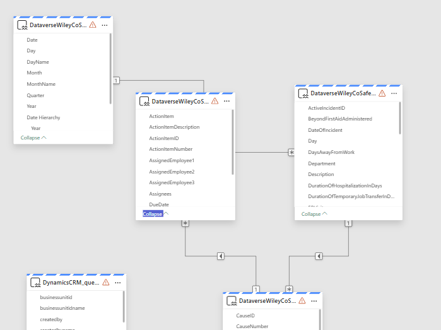The width and height of the screenshot is (441, 330).
Task: Select the Date field
Action: pyautogui.click(x=32, y=40)
